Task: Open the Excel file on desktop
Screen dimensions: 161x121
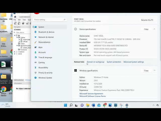Action: 3,66
